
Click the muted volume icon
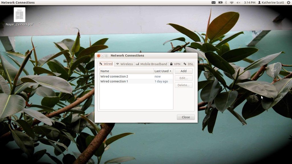click(x=238, y=3)
